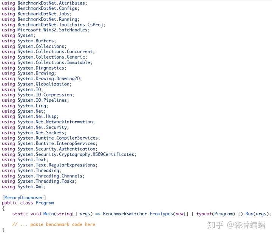
Task: Click the 'System.Security.Authentication' using line
Action: click(x=49, y=149)
